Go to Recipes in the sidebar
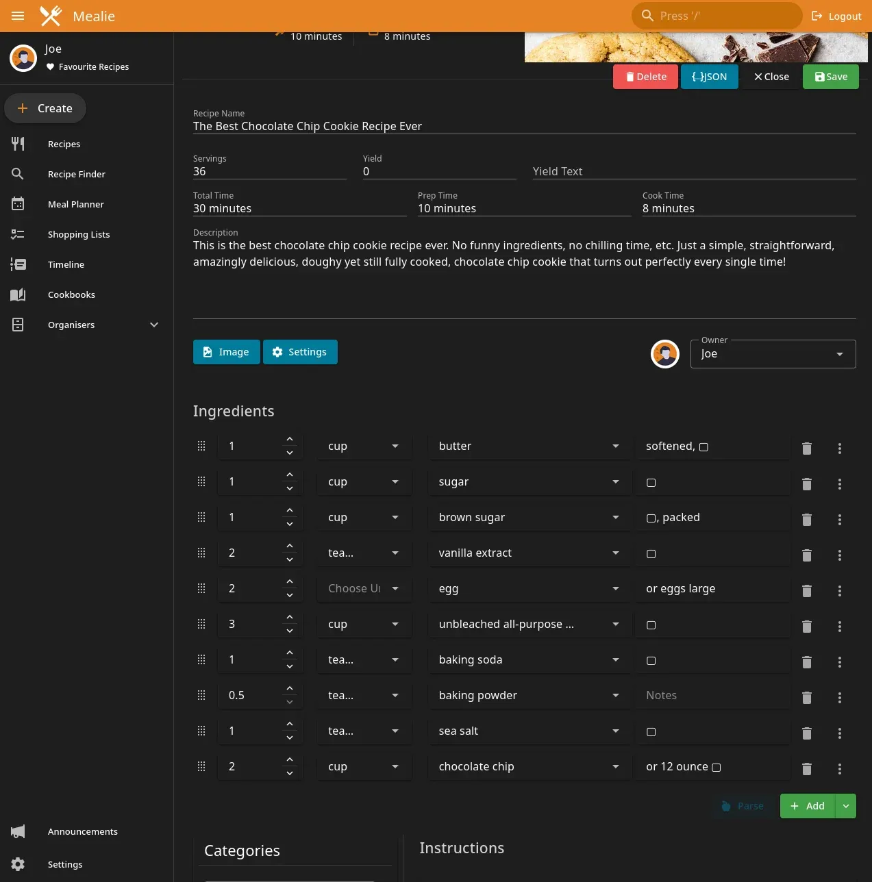The image size is (872, 882). pos(86,144)
